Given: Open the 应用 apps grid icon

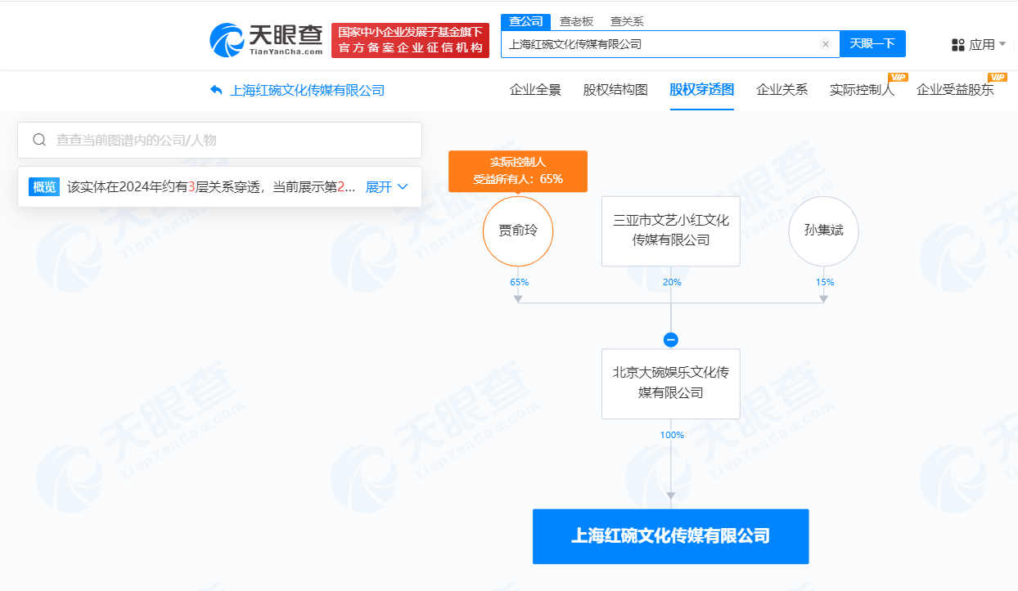Looking at the screenshot, I should click(957, 44).
